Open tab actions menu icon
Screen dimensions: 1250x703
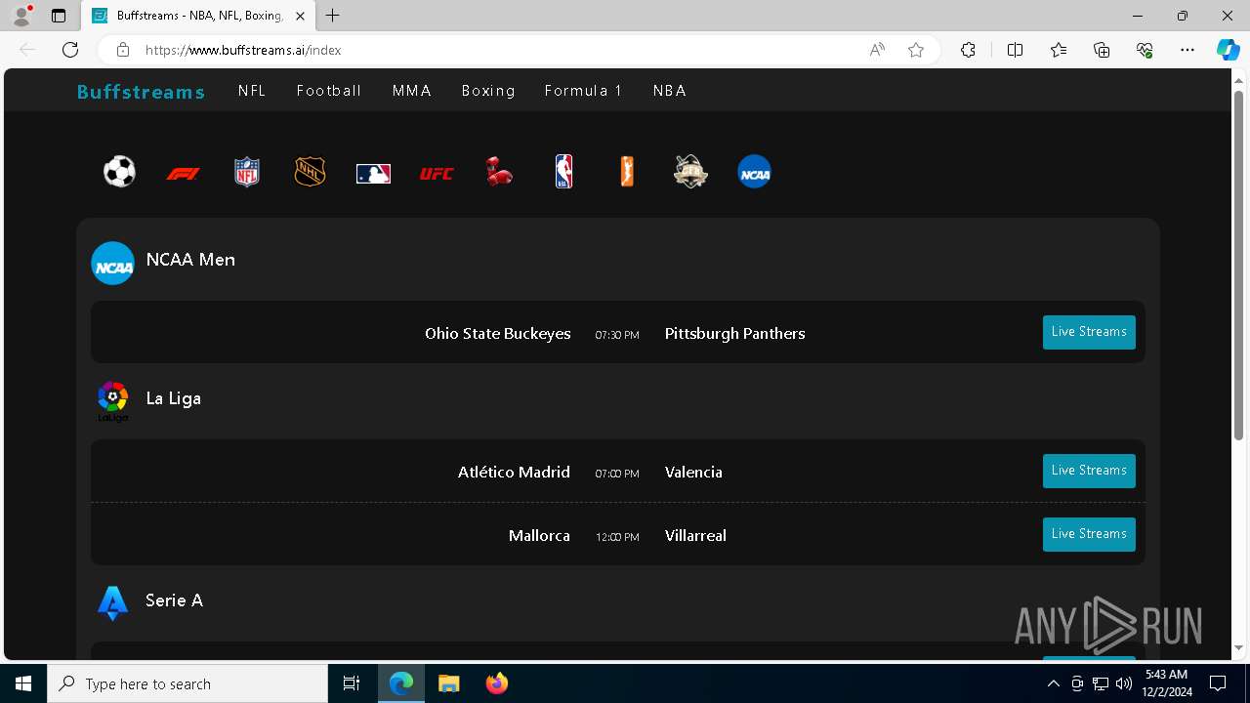(59, 16)
